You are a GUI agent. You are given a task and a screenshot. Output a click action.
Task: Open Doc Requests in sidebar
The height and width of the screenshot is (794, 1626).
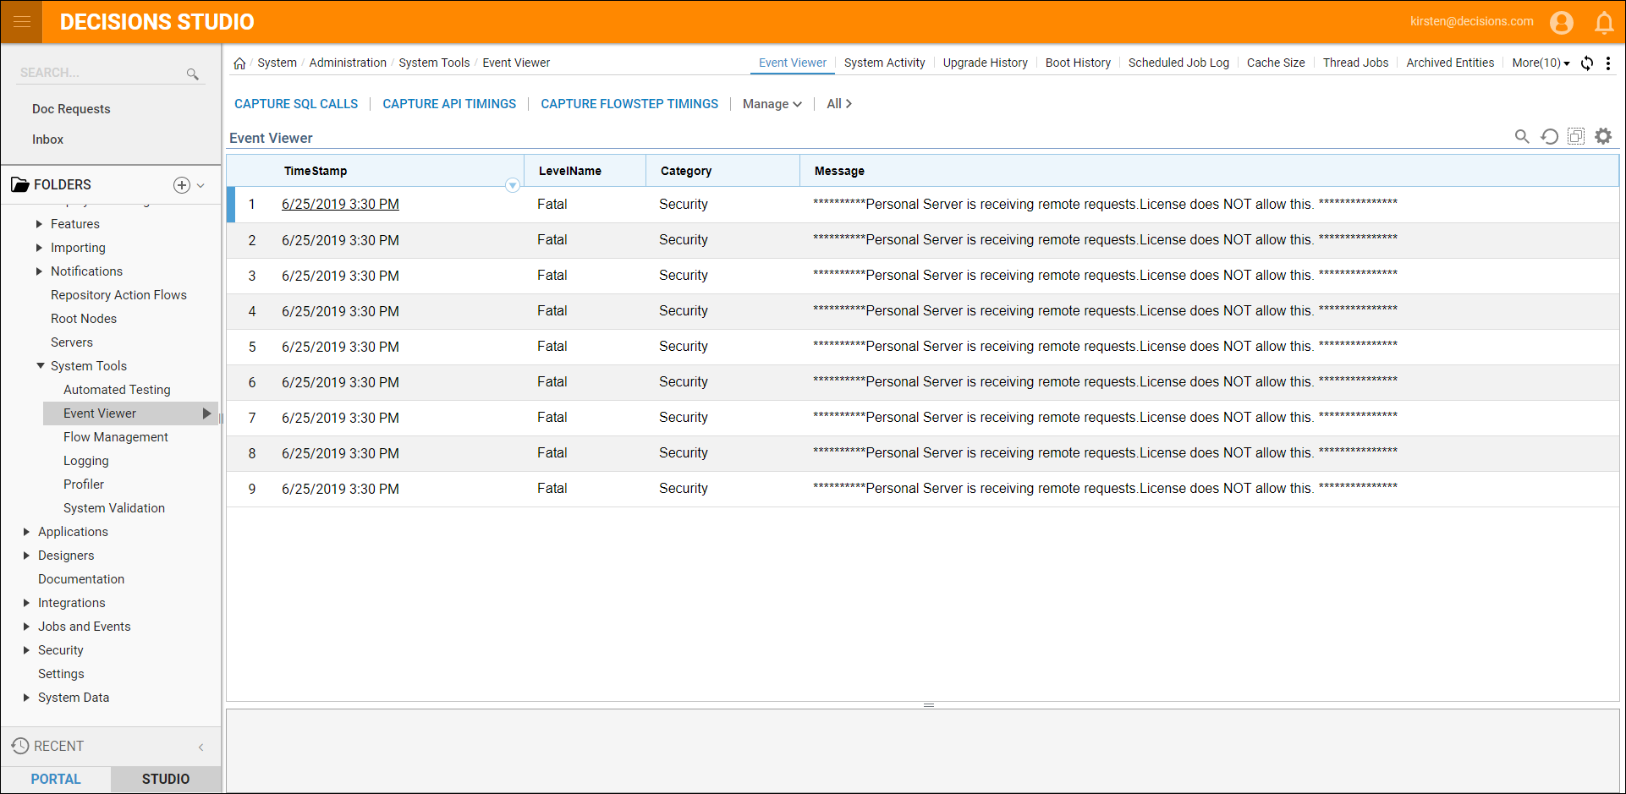71,109
